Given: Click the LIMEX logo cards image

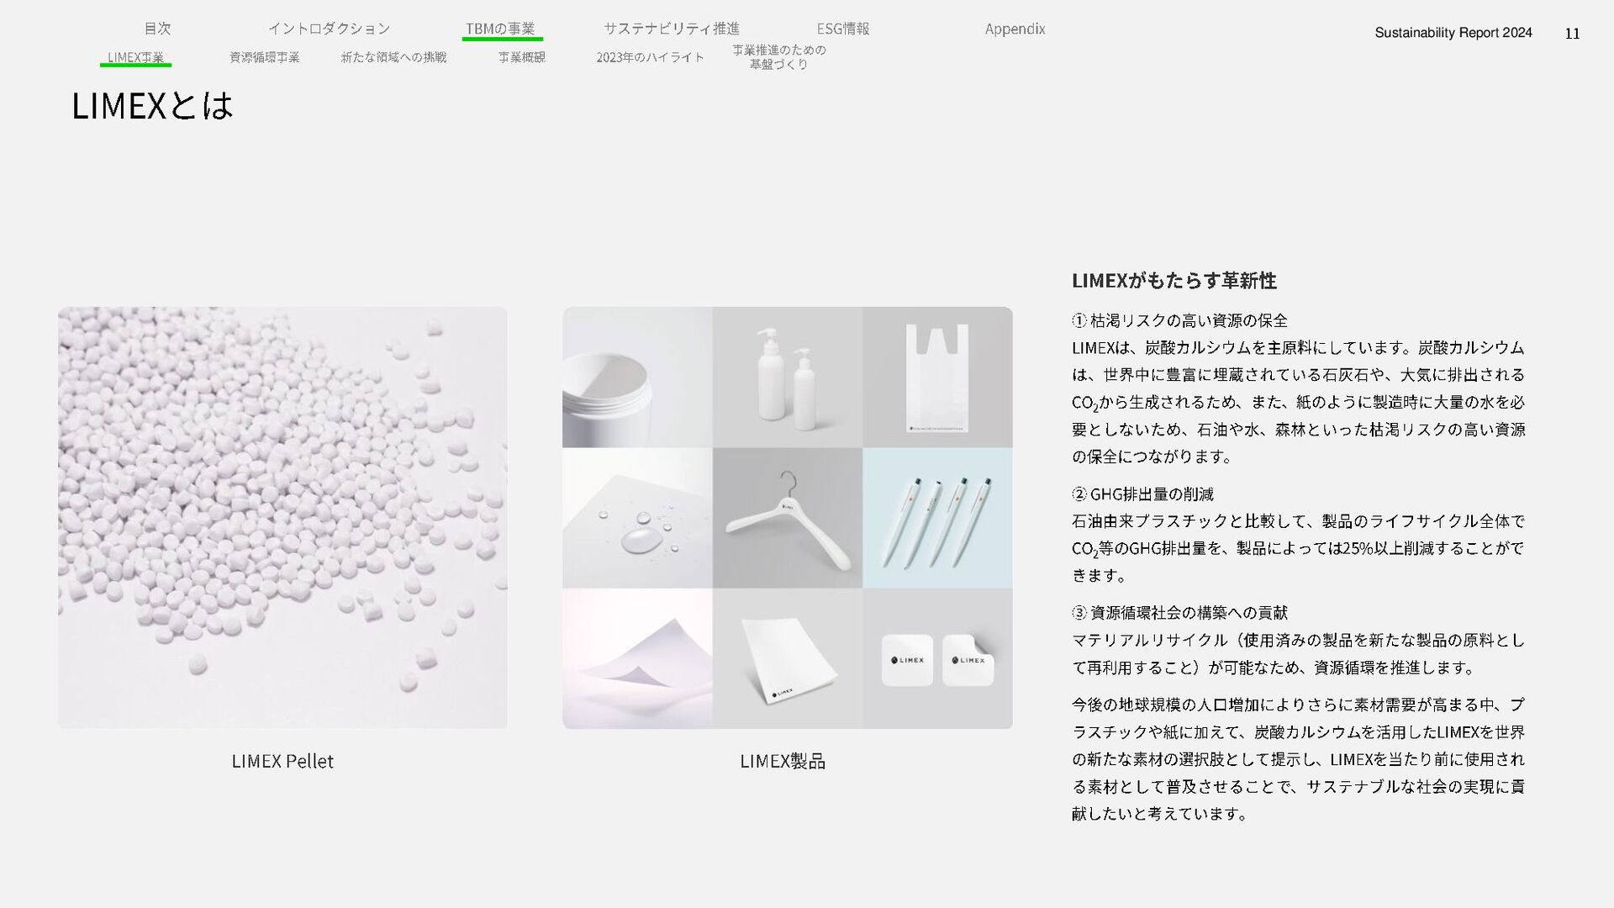Looking at the screenshot, I should click(937, 658).
